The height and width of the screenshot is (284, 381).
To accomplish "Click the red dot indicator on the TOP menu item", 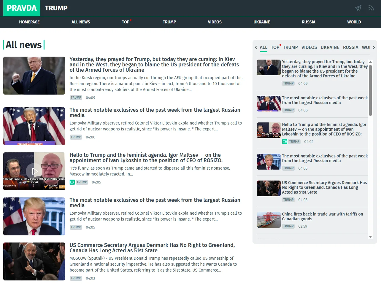I will tap(130, 20).
